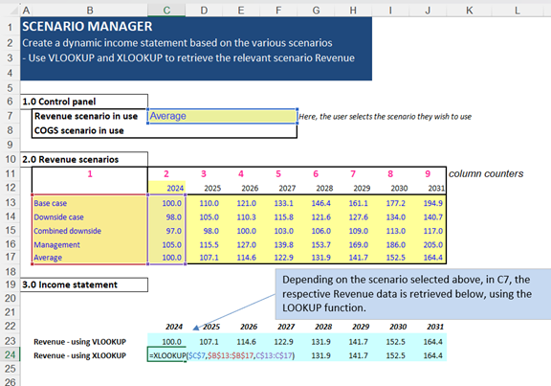Select row 24 header
Viewport: 551px width, 386px height.
10,354
